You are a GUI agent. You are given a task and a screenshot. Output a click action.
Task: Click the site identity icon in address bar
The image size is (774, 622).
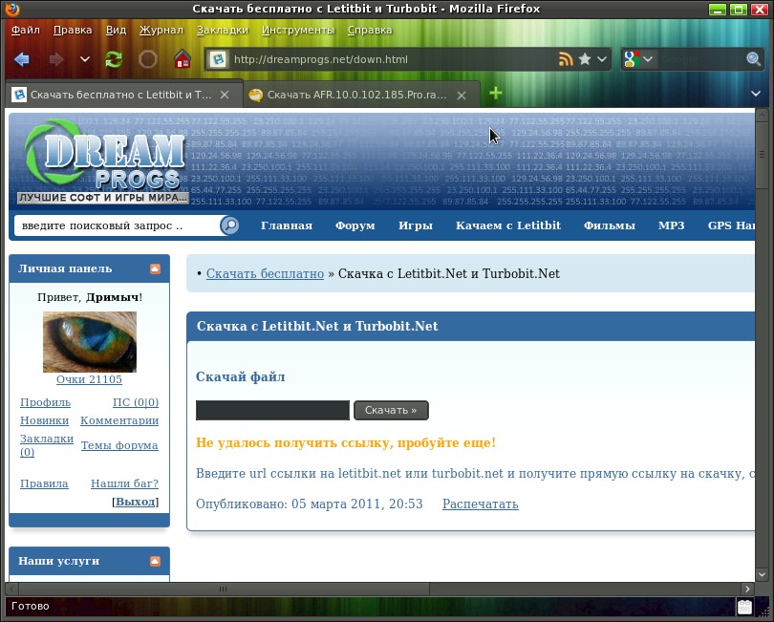pos(218,60)
